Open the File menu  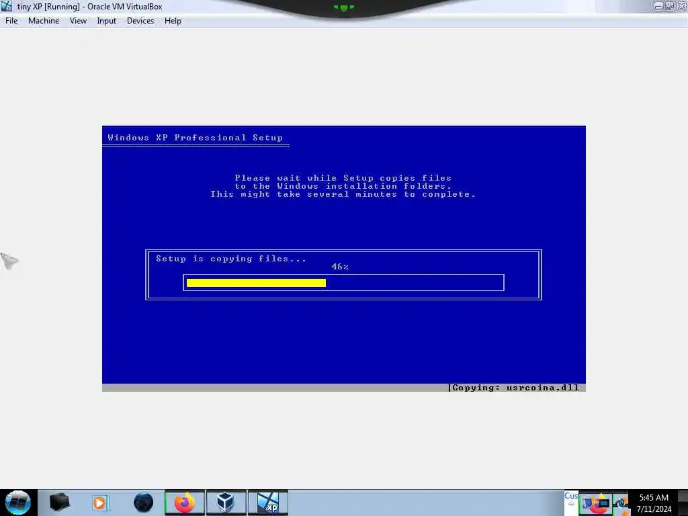coord(11,21)
